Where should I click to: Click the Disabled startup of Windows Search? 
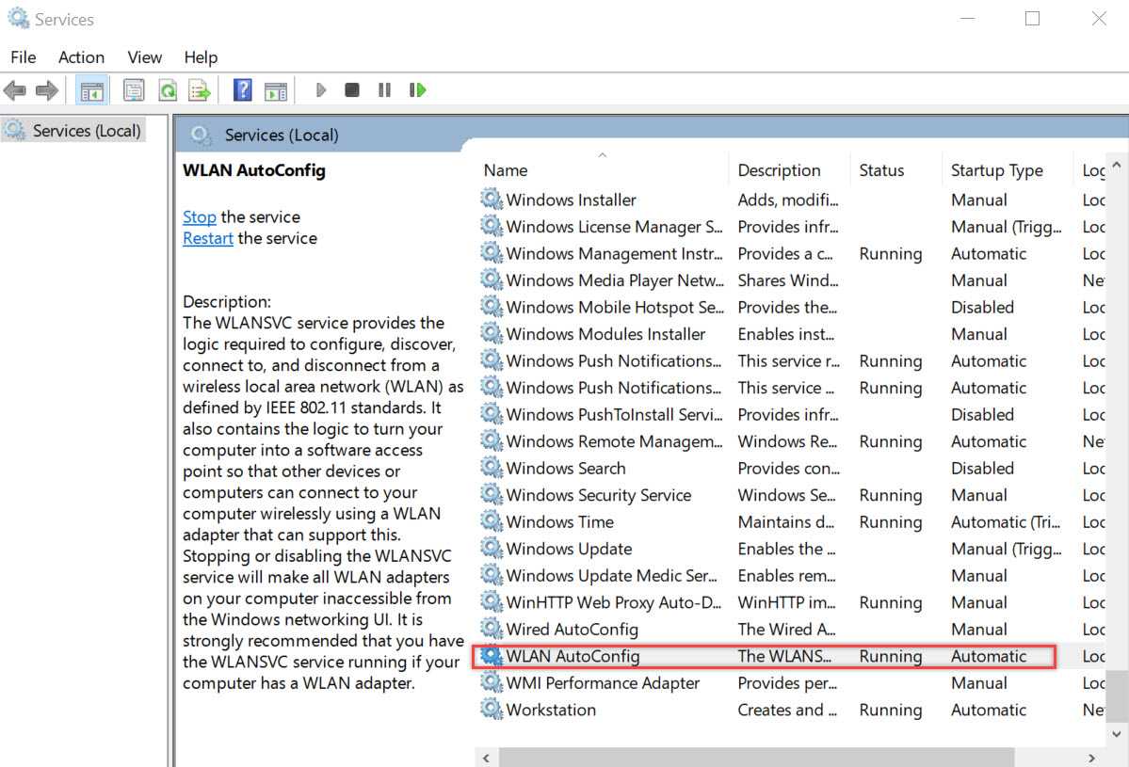pos(982,469)
